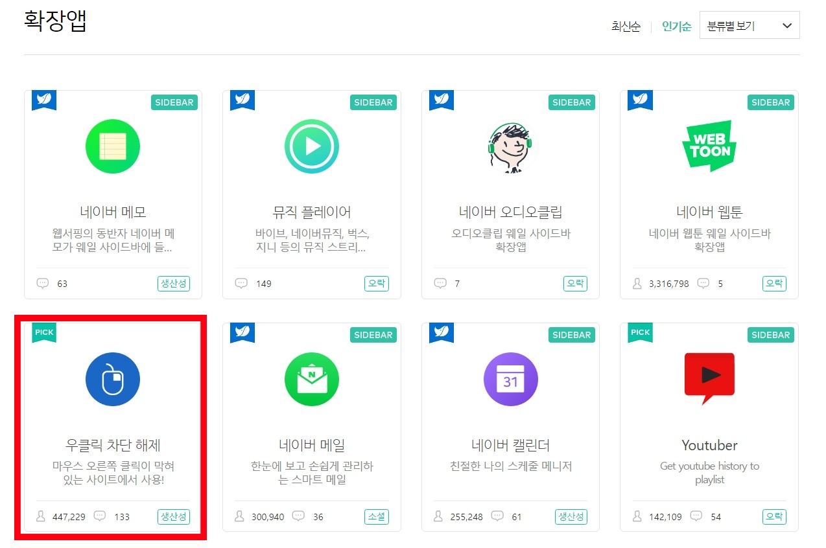Click the 오락 category tag on 네이버 오디오클립
This screenshot has height=548, width=826.
pos(575,284)
